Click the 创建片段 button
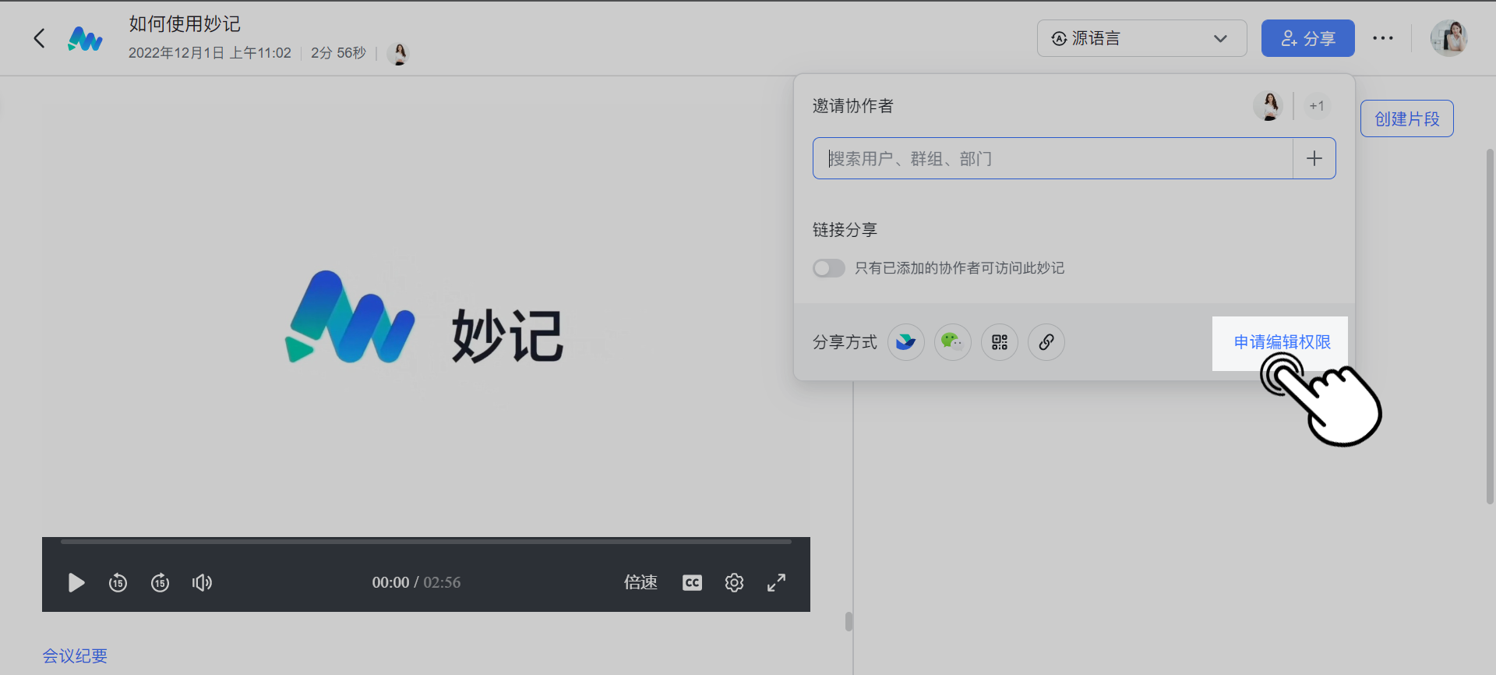 (x=1406, y=118)
